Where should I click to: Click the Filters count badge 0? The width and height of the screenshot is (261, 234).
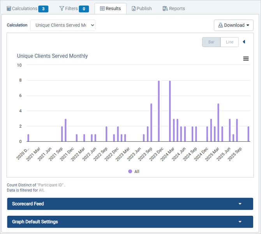[x=84, y=9]
